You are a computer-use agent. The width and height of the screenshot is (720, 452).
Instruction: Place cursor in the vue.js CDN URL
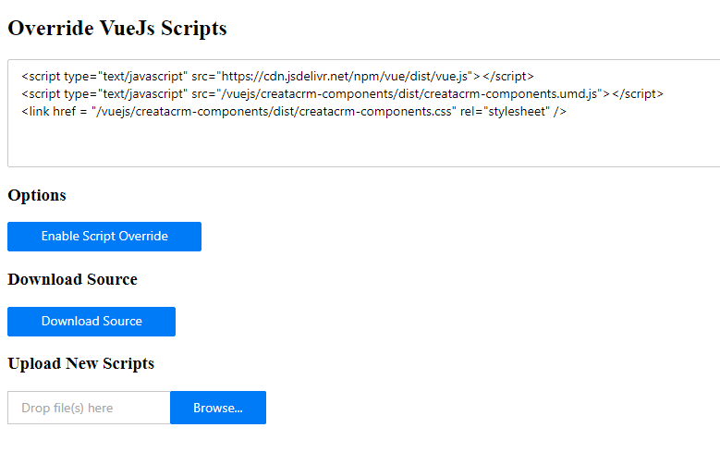click(x=345, y=76)
